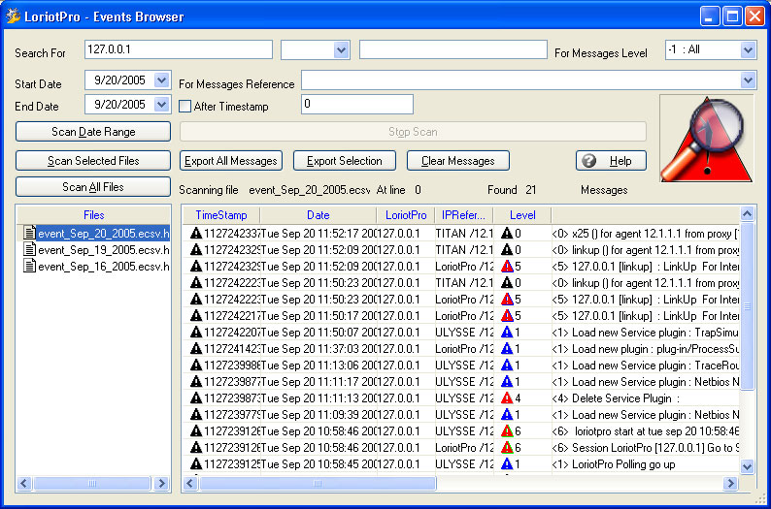Click the Help question mark icon

pyautogui.click(x=588, y=161)
